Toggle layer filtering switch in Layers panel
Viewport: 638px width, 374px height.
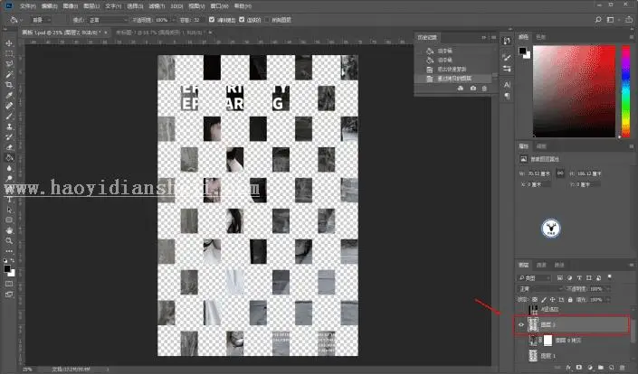coord(610,277)
